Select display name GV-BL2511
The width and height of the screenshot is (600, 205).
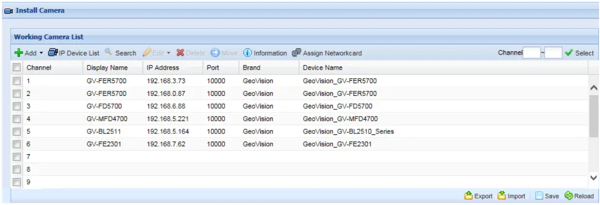pyautogui.click(x=104, y=131)
